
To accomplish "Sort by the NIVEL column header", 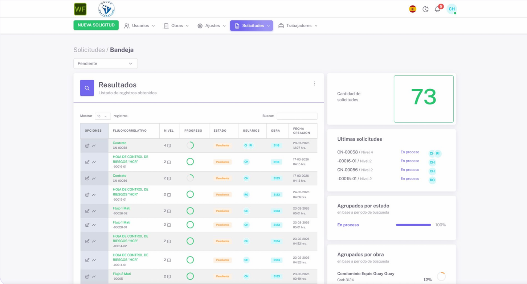I will (x=169, y=131).
